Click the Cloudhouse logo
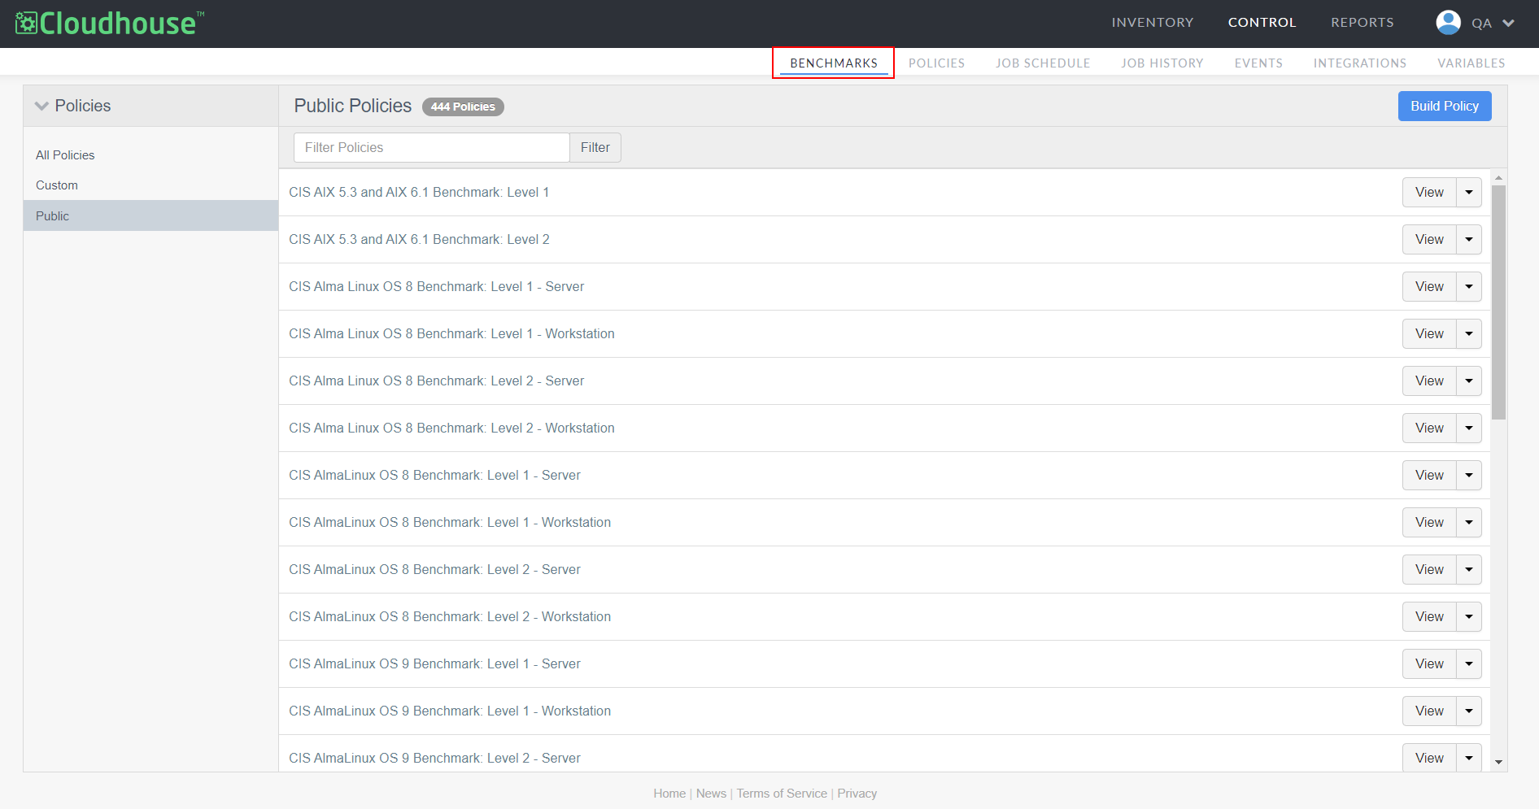 pos(109,23)
